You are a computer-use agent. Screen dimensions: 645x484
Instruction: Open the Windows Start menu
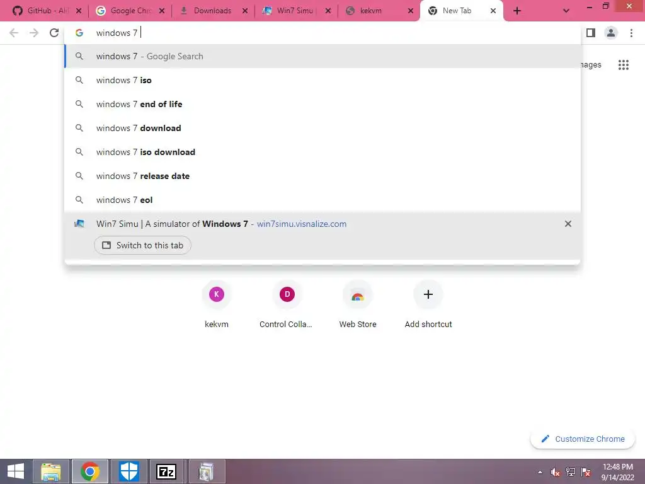(16, 471)
